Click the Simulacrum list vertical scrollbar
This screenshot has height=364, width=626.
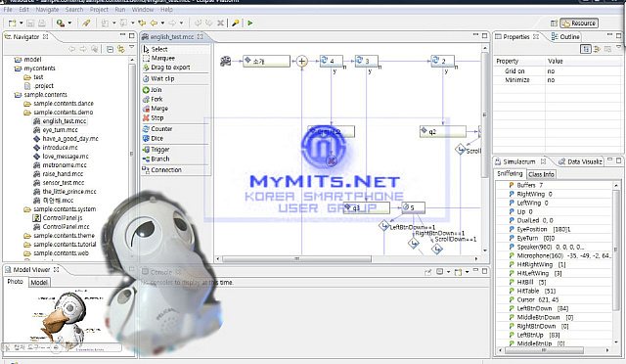(615, 250)
